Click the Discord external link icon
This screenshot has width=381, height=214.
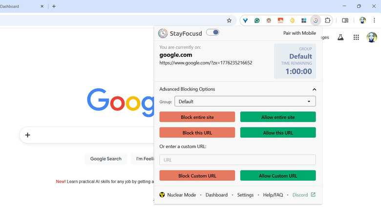[313, 194]
